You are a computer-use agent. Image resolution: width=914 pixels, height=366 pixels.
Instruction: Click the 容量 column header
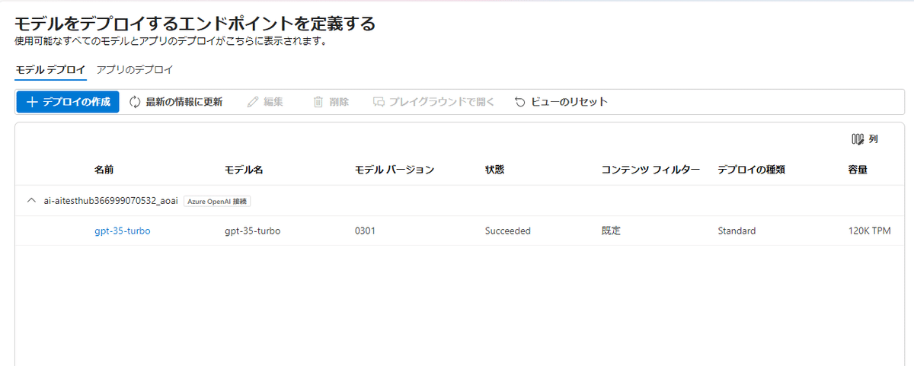click(x=858, y=170)
